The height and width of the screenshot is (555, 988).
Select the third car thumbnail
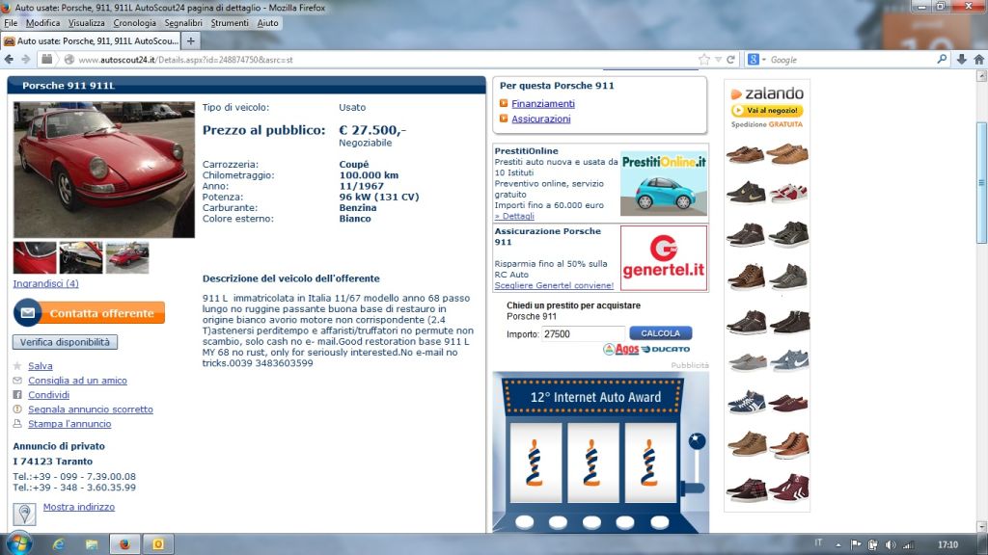click(127, 257)
